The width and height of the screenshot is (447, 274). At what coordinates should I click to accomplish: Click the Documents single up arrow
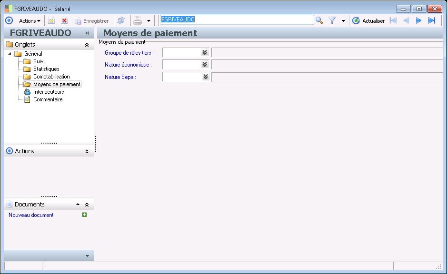[78, 204]
